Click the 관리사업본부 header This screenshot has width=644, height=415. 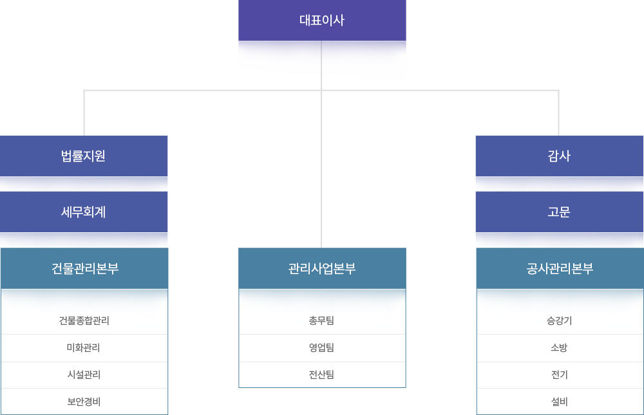coord(322,268)
